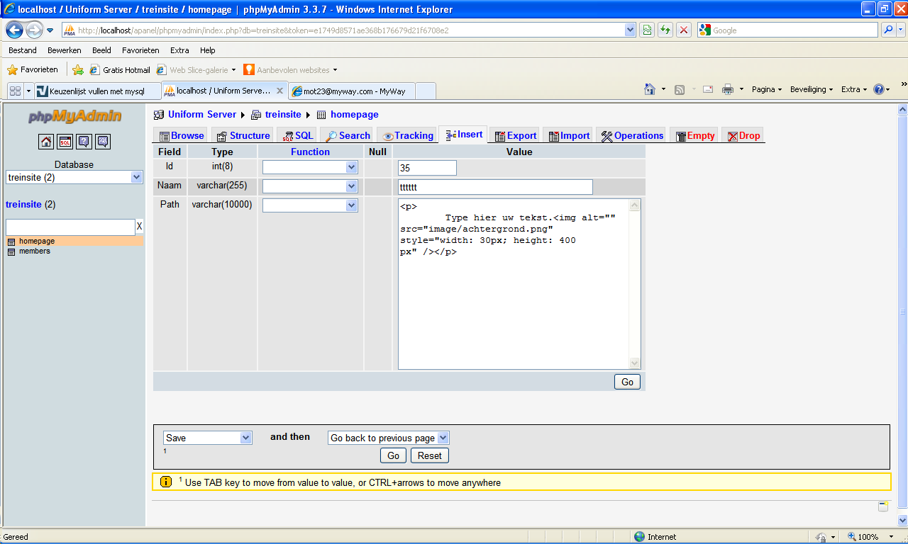Open the Export tab
This screenshot has height=544, width=908.
point(516,135)
